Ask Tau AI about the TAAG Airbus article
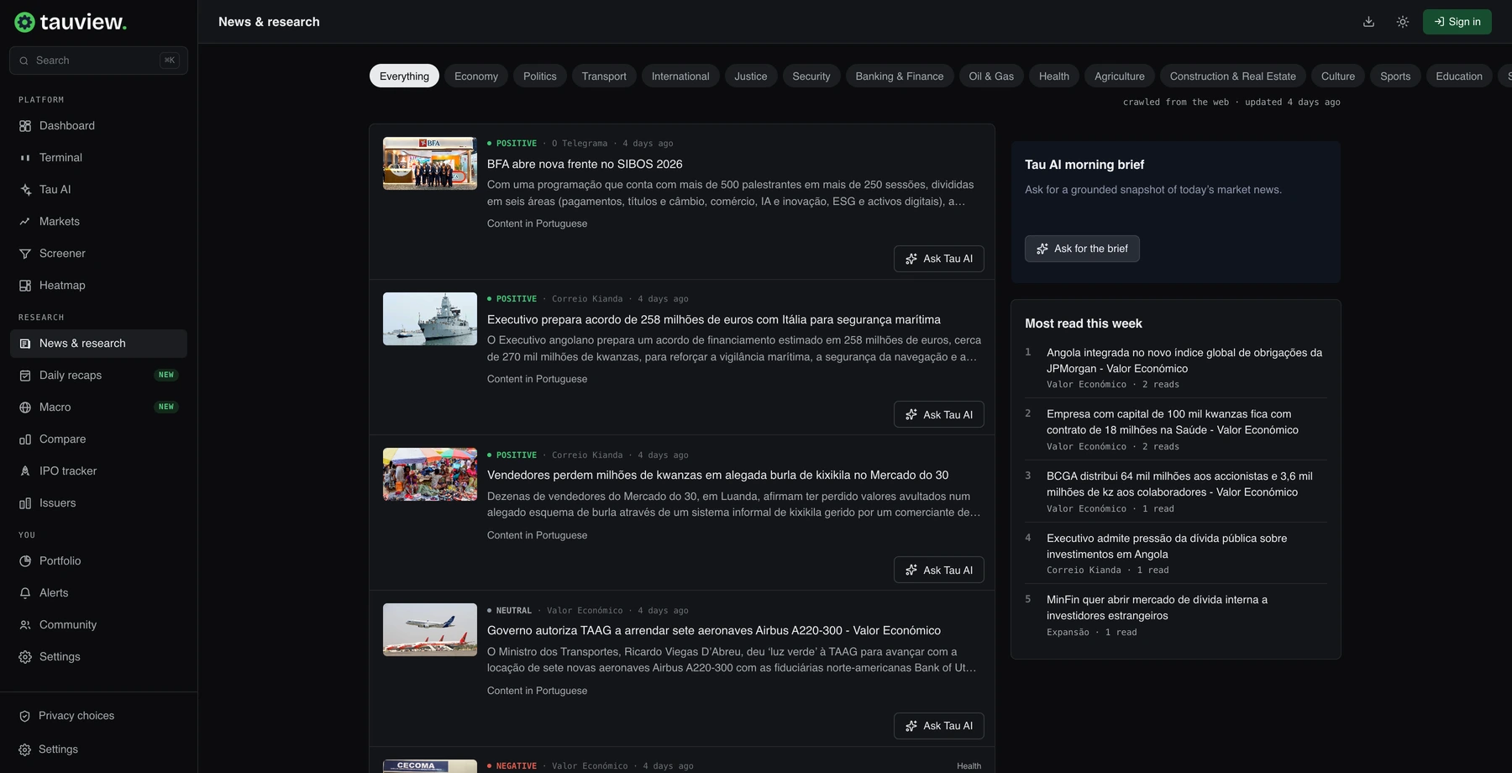The image size is (1512, 773). point(938,726)
